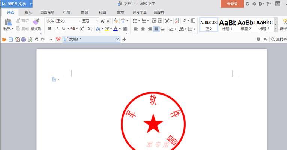Viewport: 287px width, 150px height.
Task: Click the ribbon collapse icon in title bar
Action: tap(278, 4)
